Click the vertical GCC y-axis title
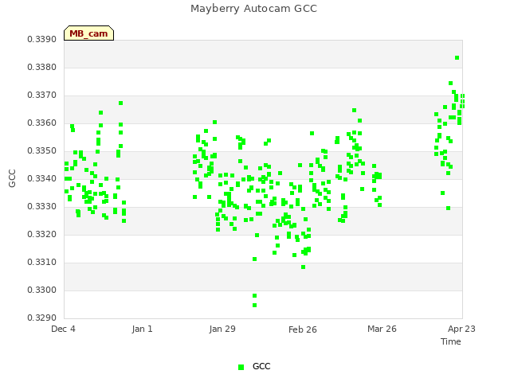The width and height of the screenshot is (510, 382). [x=12, y=178]
